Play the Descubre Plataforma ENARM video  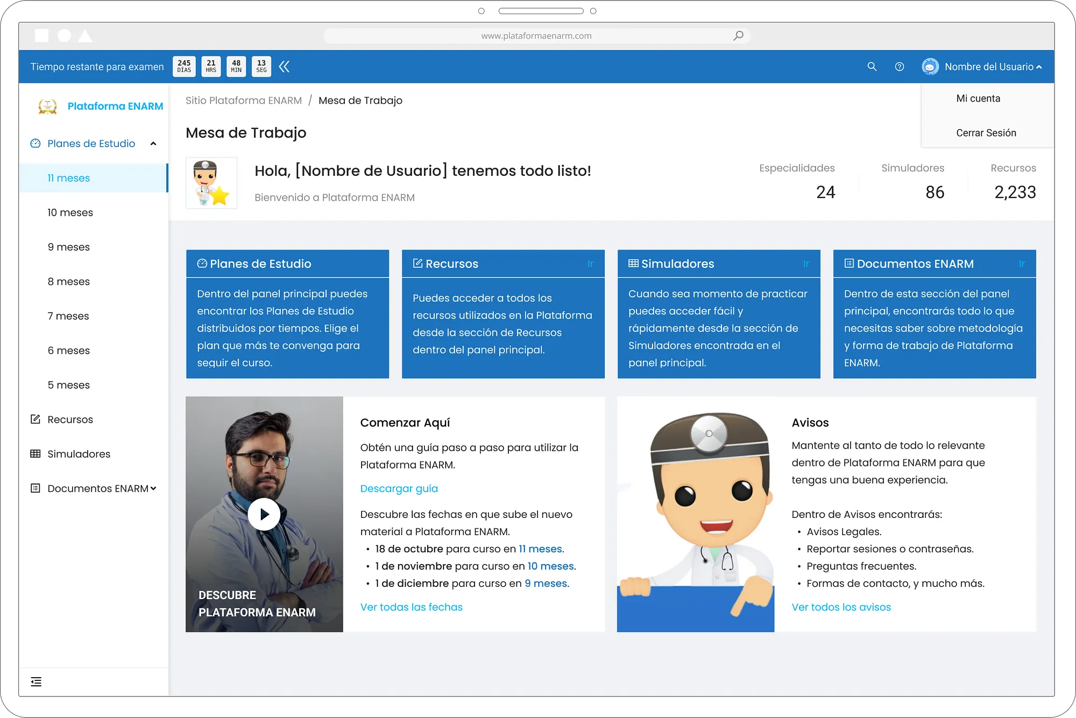coord(264,514)
